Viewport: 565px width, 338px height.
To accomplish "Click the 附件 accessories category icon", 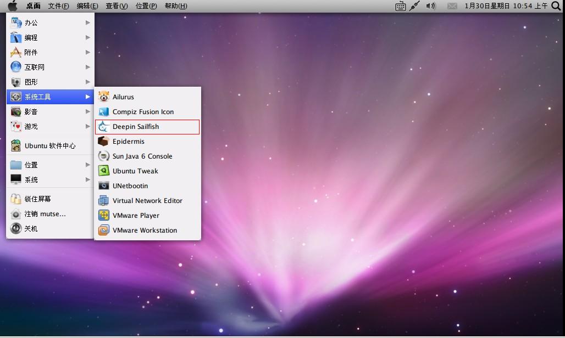I will (16, 52).
